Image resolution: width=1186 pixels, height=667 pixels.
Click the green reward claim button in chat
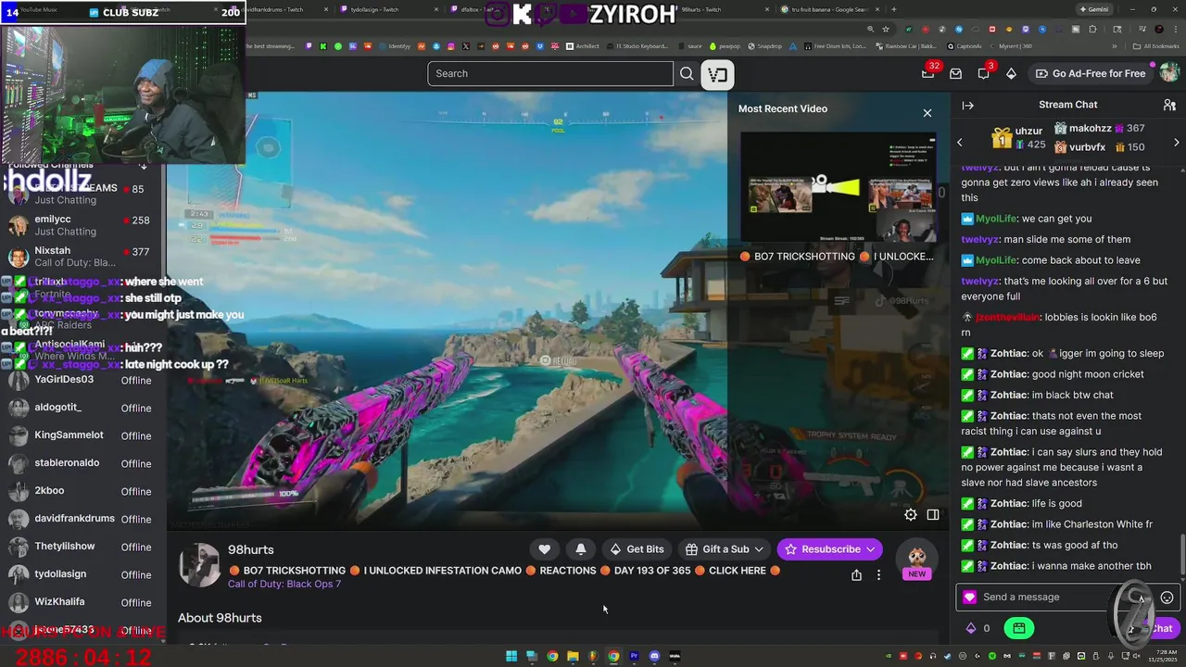coord(1018,628)
